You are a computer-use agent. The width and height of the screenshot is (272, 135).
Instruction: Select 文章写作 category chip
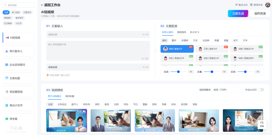tap(27, 12)
